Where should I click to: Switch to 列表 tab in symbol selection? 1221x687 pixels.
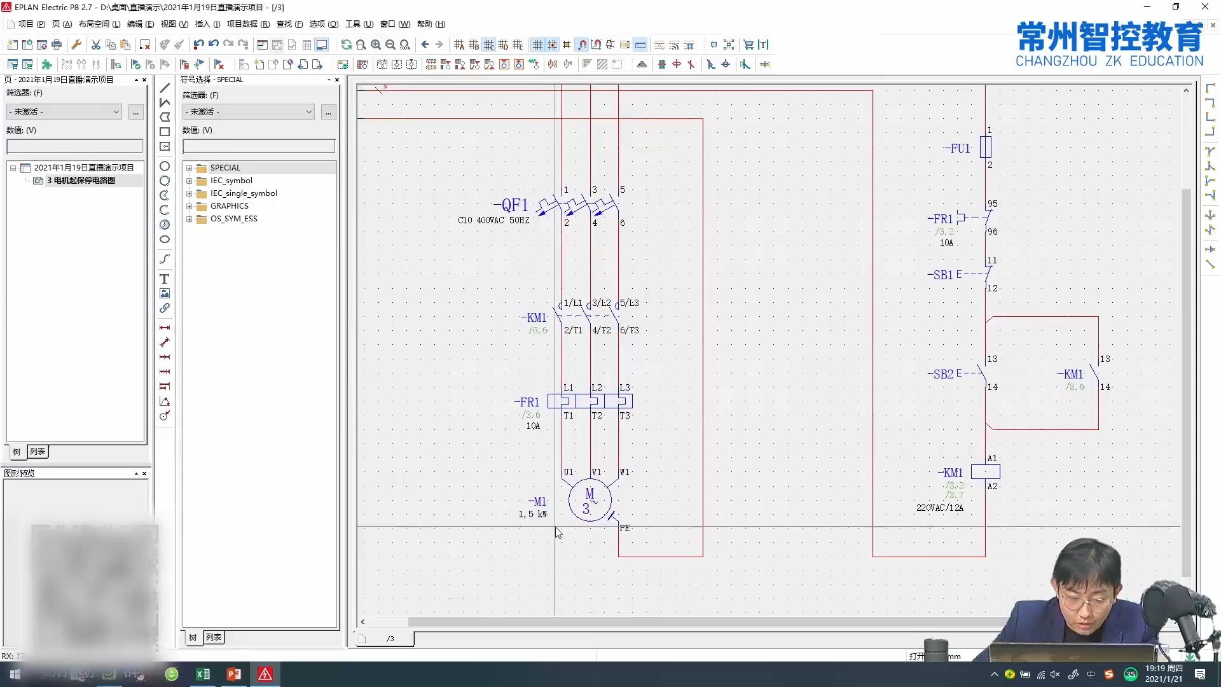pos(214,637)
